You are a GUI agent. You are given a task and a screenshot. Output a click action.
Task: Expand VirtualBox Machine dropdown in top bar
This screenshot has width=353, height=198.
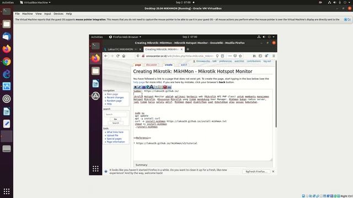(35, 2)
